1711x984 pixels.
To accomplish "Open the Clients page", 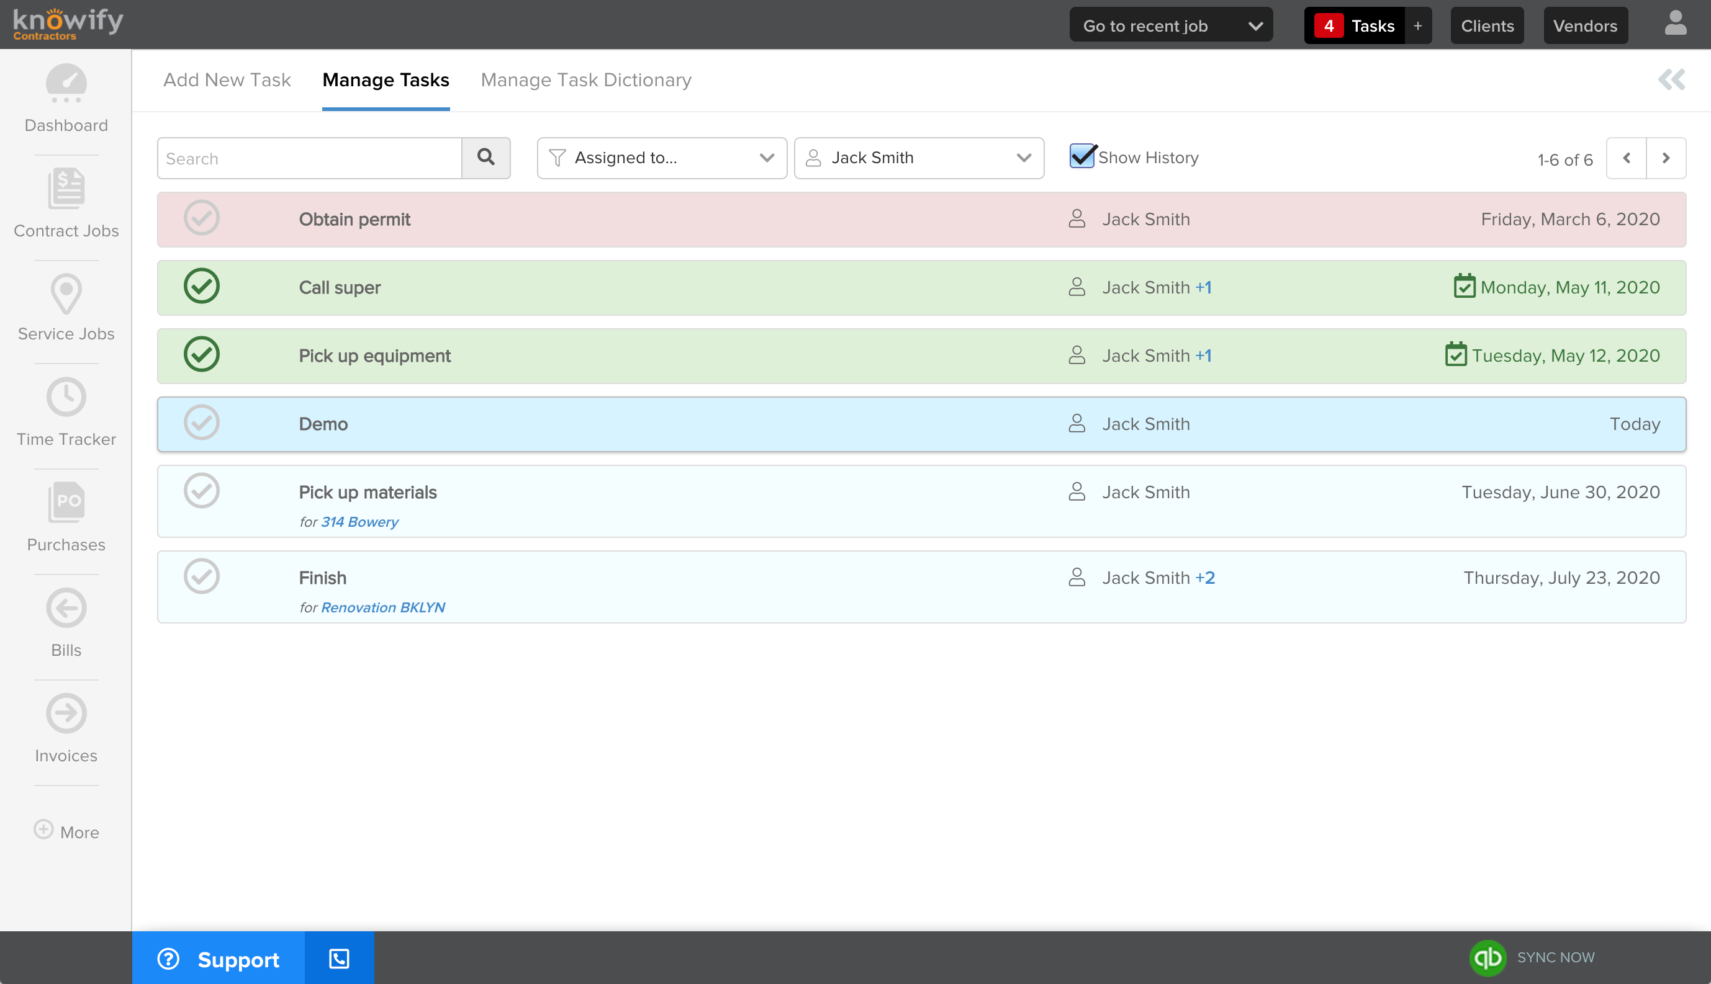I will (1487, 25).
